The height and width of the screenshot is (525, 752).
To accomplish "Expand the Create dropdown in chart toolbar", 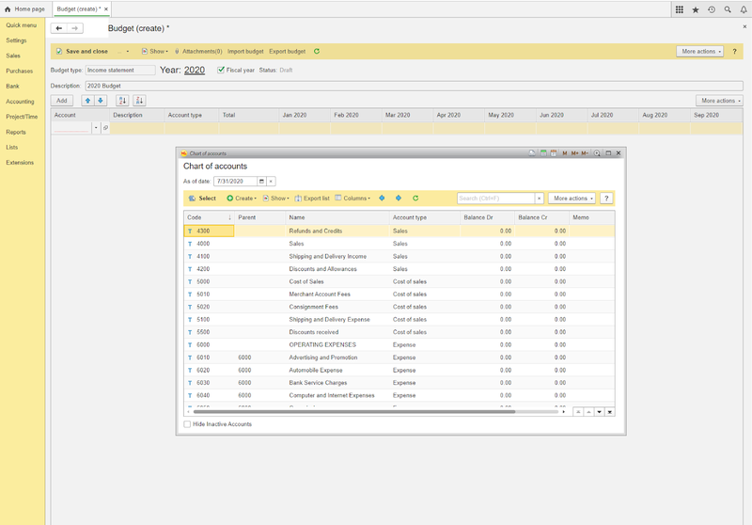I will pyautogui.click(x=242, y=199).
